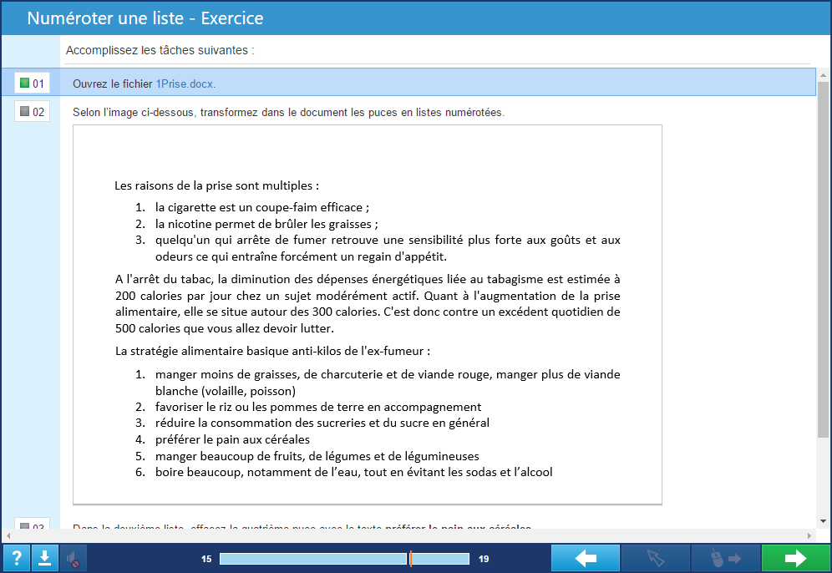Image resolution: width=832 pixels, height=573 pixels.
Task: Click 'la cigarette est un coupe-faim' item
Action: 262,207
